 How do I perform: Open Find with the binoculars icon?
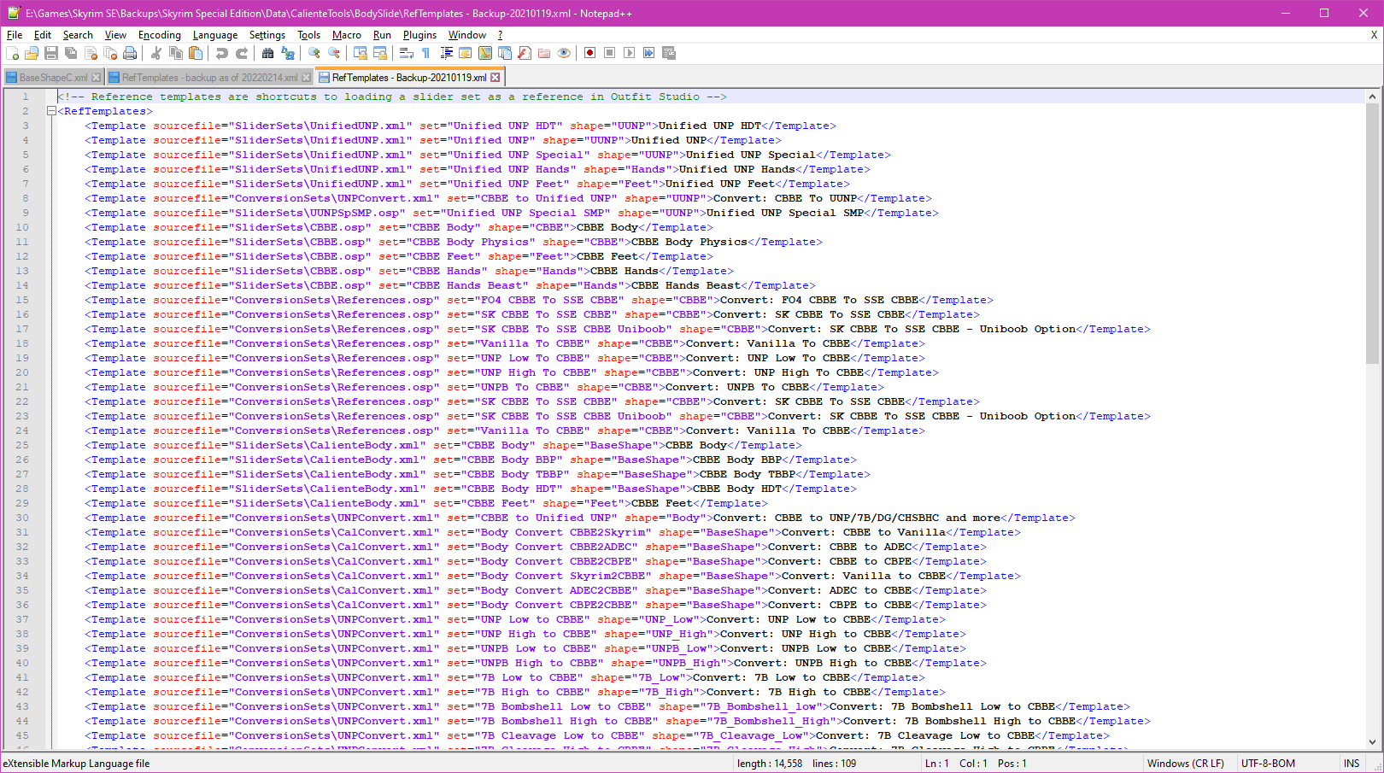click(268, 53)
